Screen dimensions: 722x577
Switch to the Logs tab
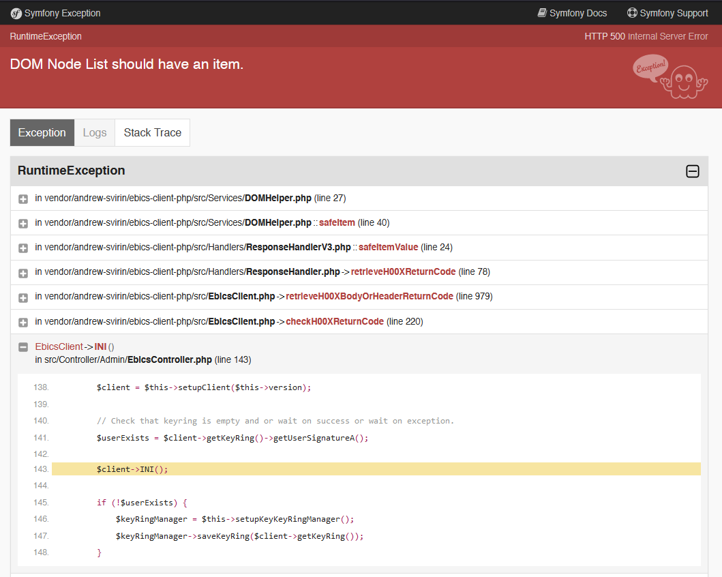tap(94, 132)
